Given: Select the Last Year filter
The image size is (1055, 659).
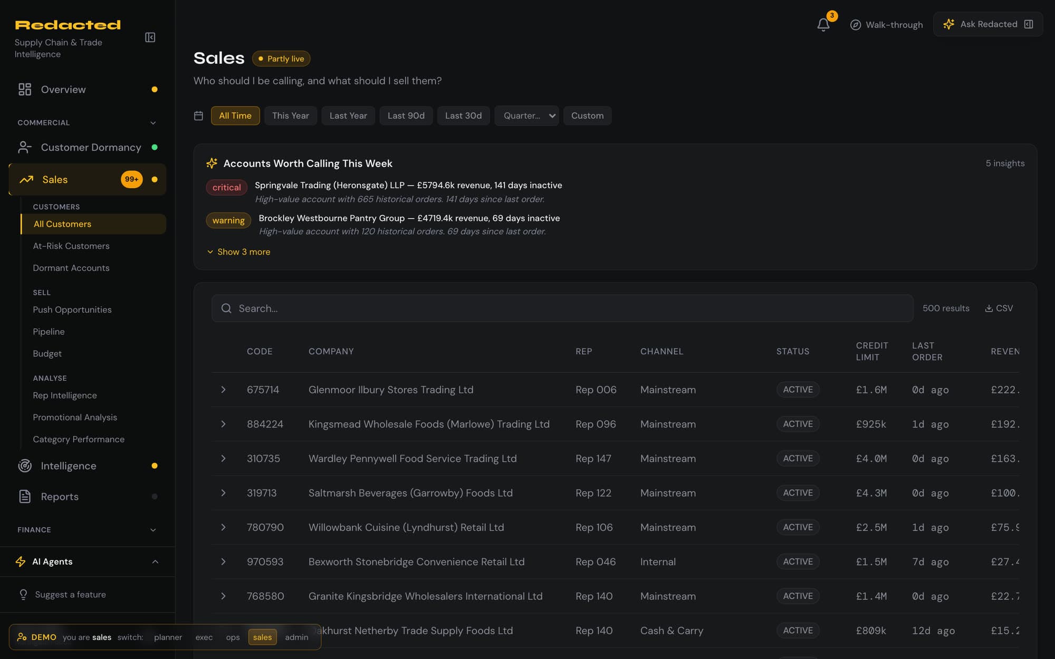Looking at the screenshot, I should click(x=348, y=115).
